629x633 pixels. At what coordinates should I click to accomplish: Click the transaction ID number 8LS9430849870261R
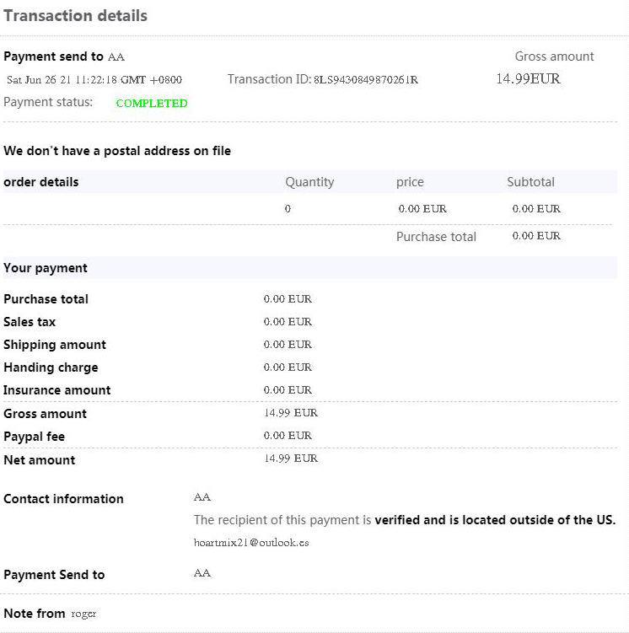(366, 80)
